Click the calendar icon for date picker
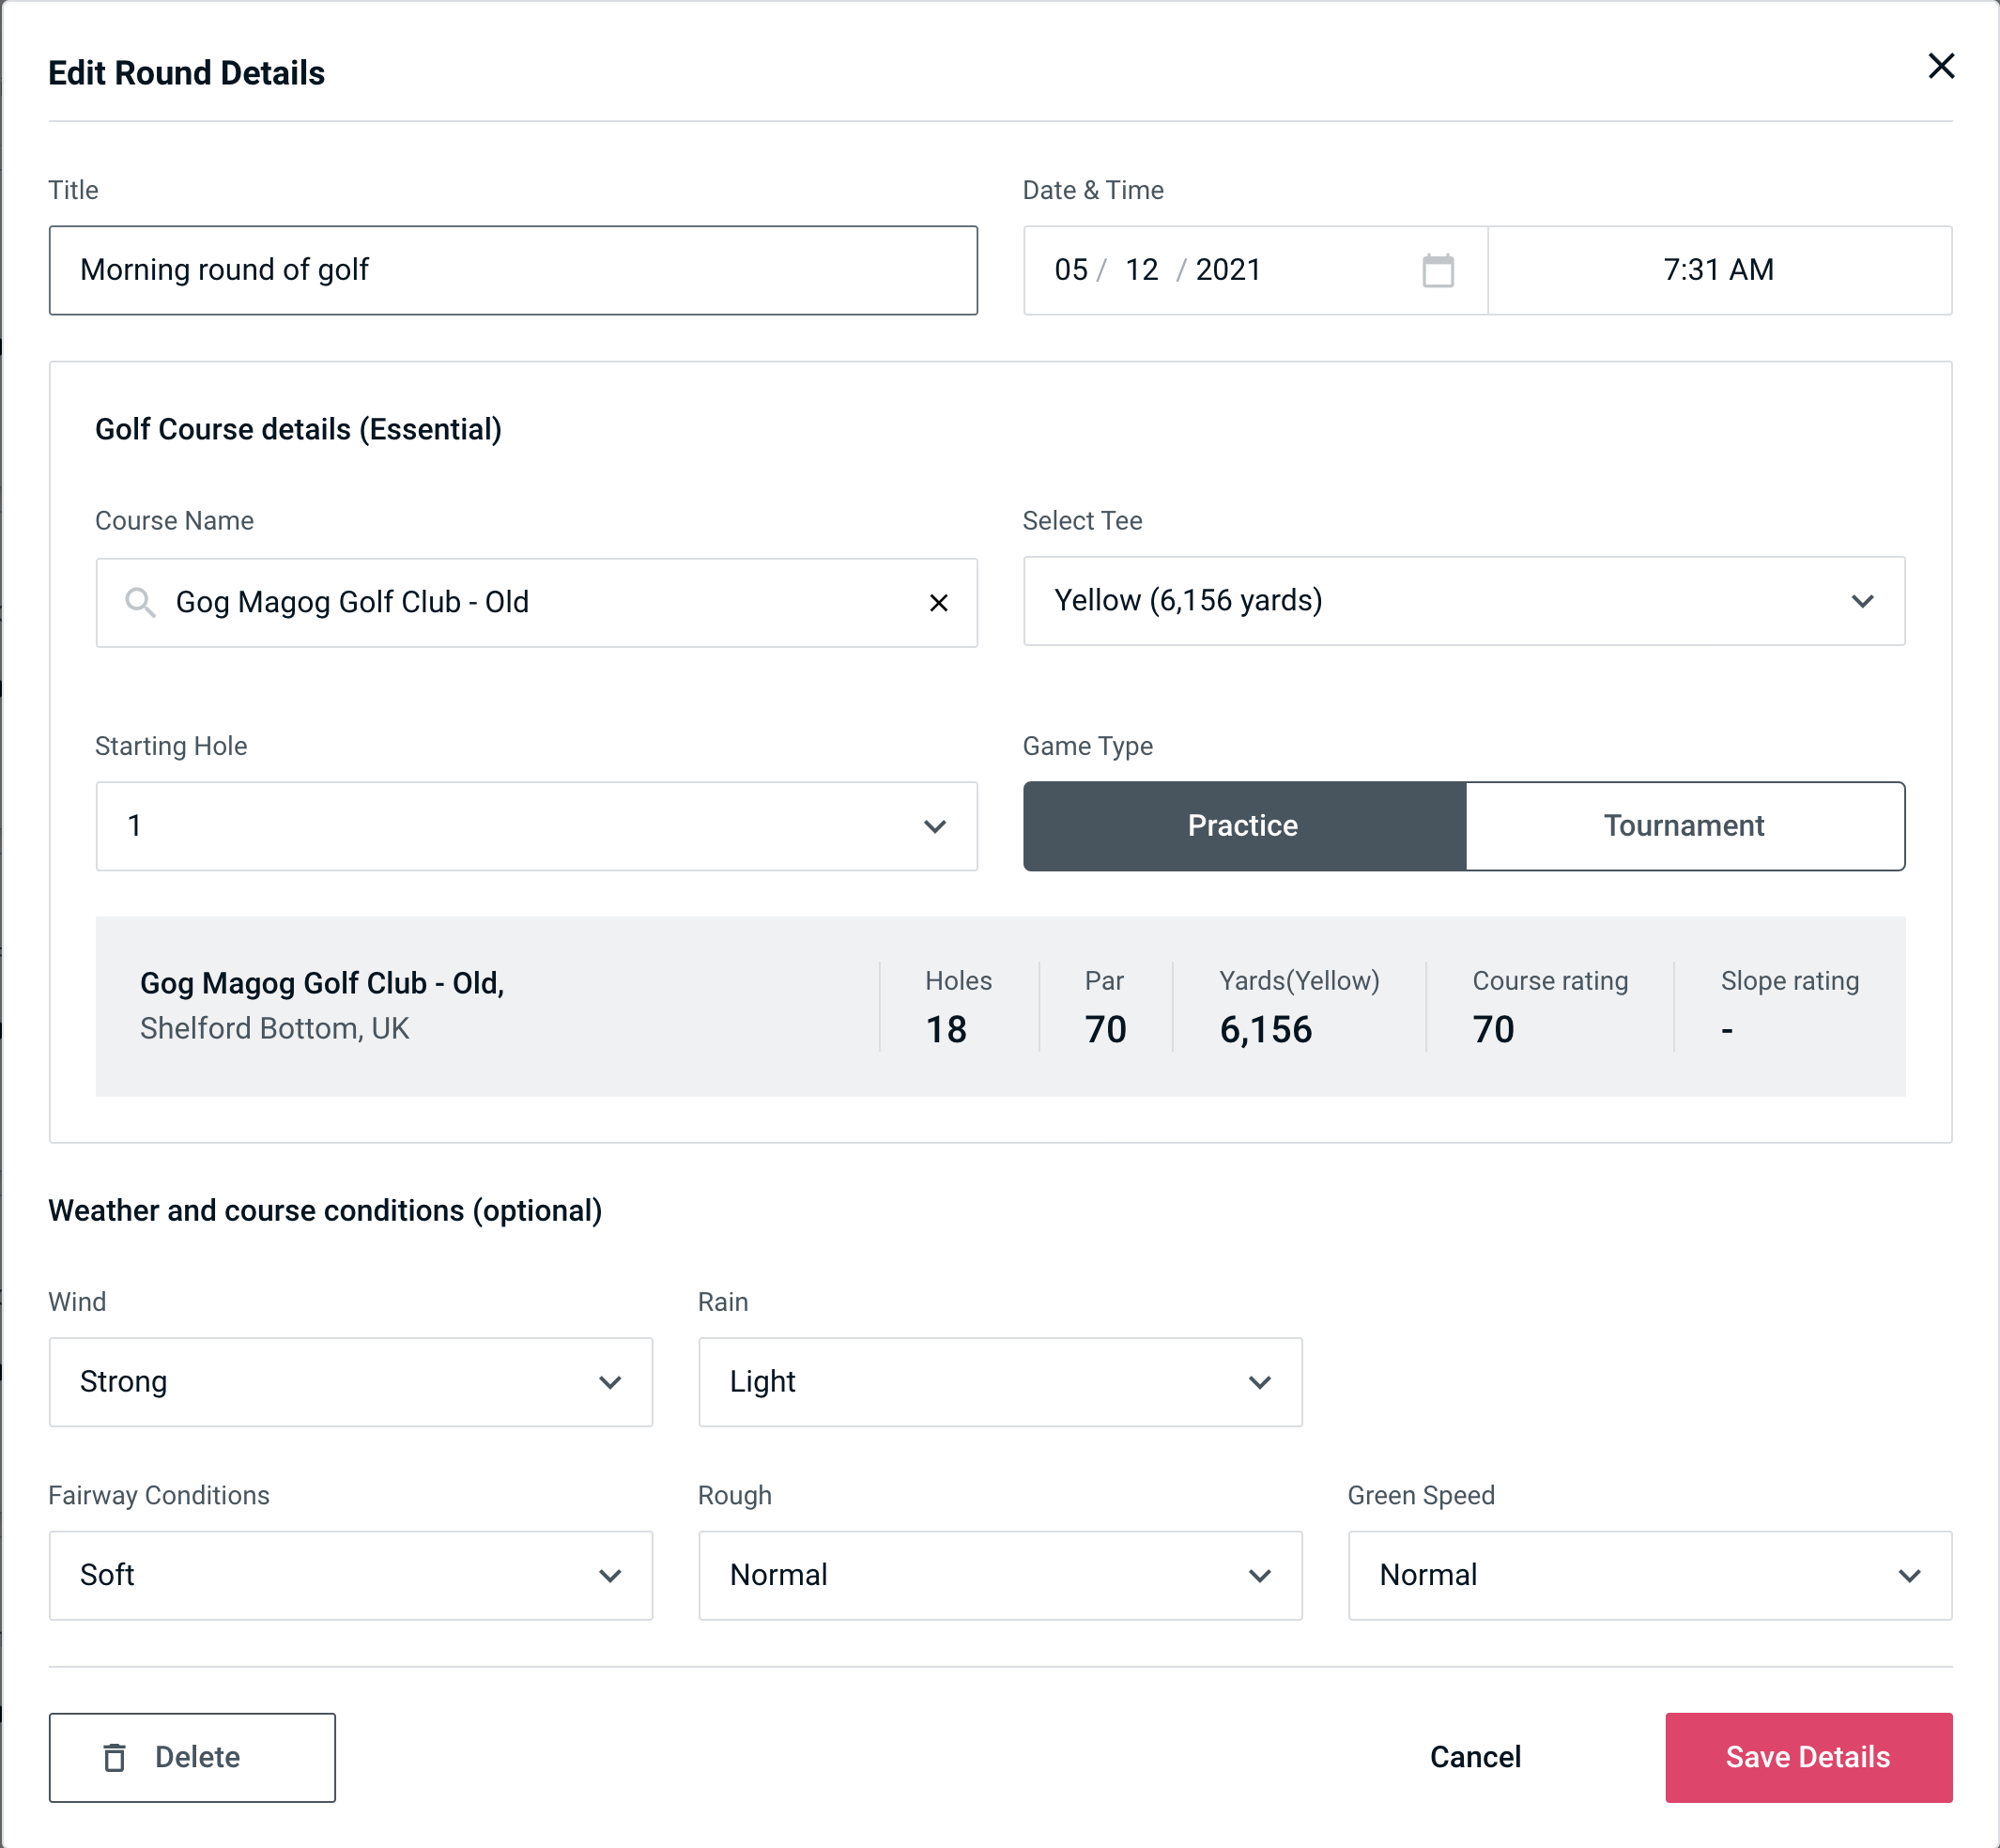The height and width of the screenshot is (1848, 2000). (1439, 269)
